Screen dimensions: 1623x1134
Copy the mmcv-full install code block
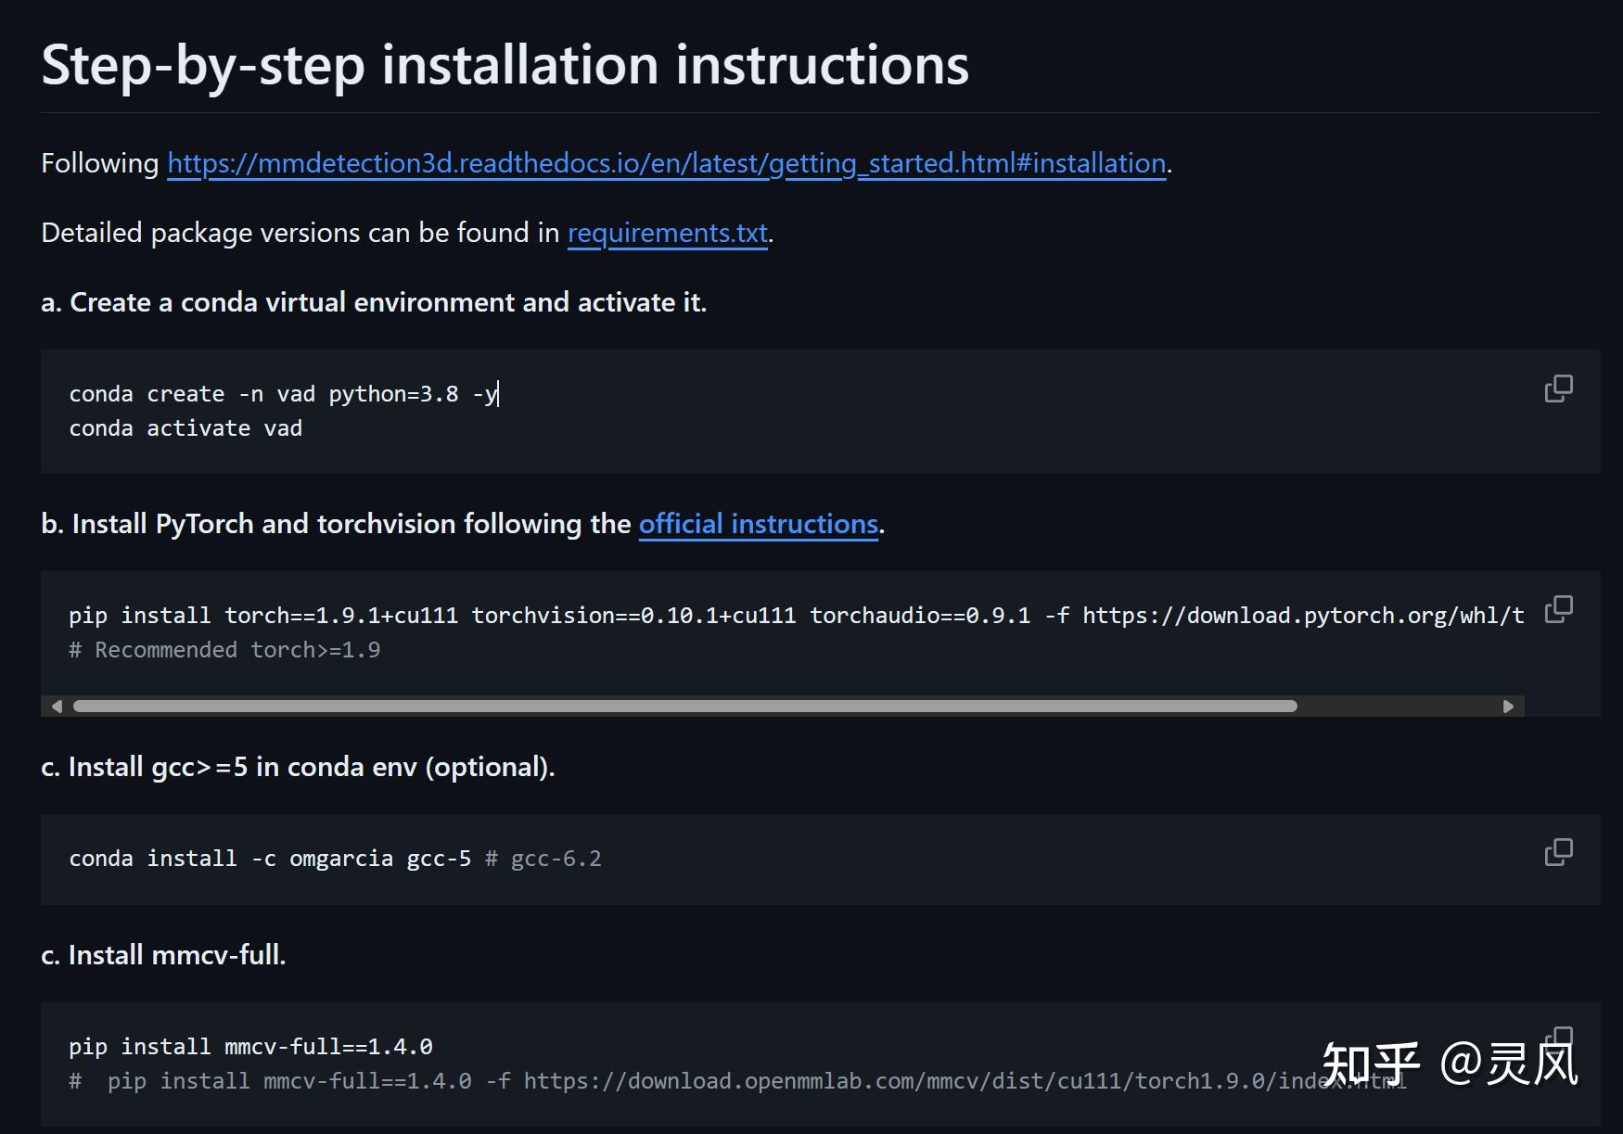pyautogui.click(x=1560, y=1036)
